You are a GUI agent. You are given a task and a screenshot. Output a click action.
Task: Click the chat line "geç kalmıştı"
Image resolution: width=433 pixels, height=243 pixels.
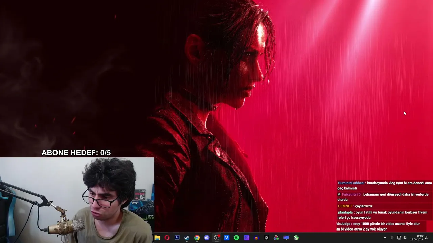(x=347, y=188)
